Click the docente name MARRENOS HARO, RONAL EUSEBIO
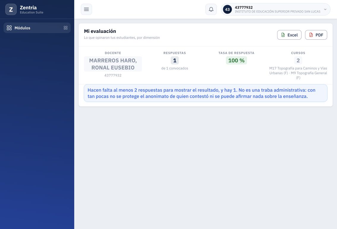The height and width of the screenshot is (229, 337). point(113,64)
